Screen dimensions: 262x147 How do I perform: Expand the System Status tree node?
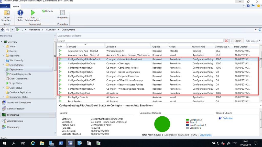(x=3, y=65)
